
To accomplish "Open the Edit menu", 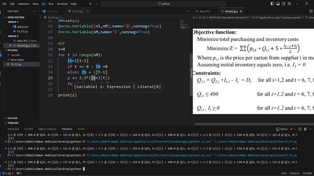I will point(12,4).
